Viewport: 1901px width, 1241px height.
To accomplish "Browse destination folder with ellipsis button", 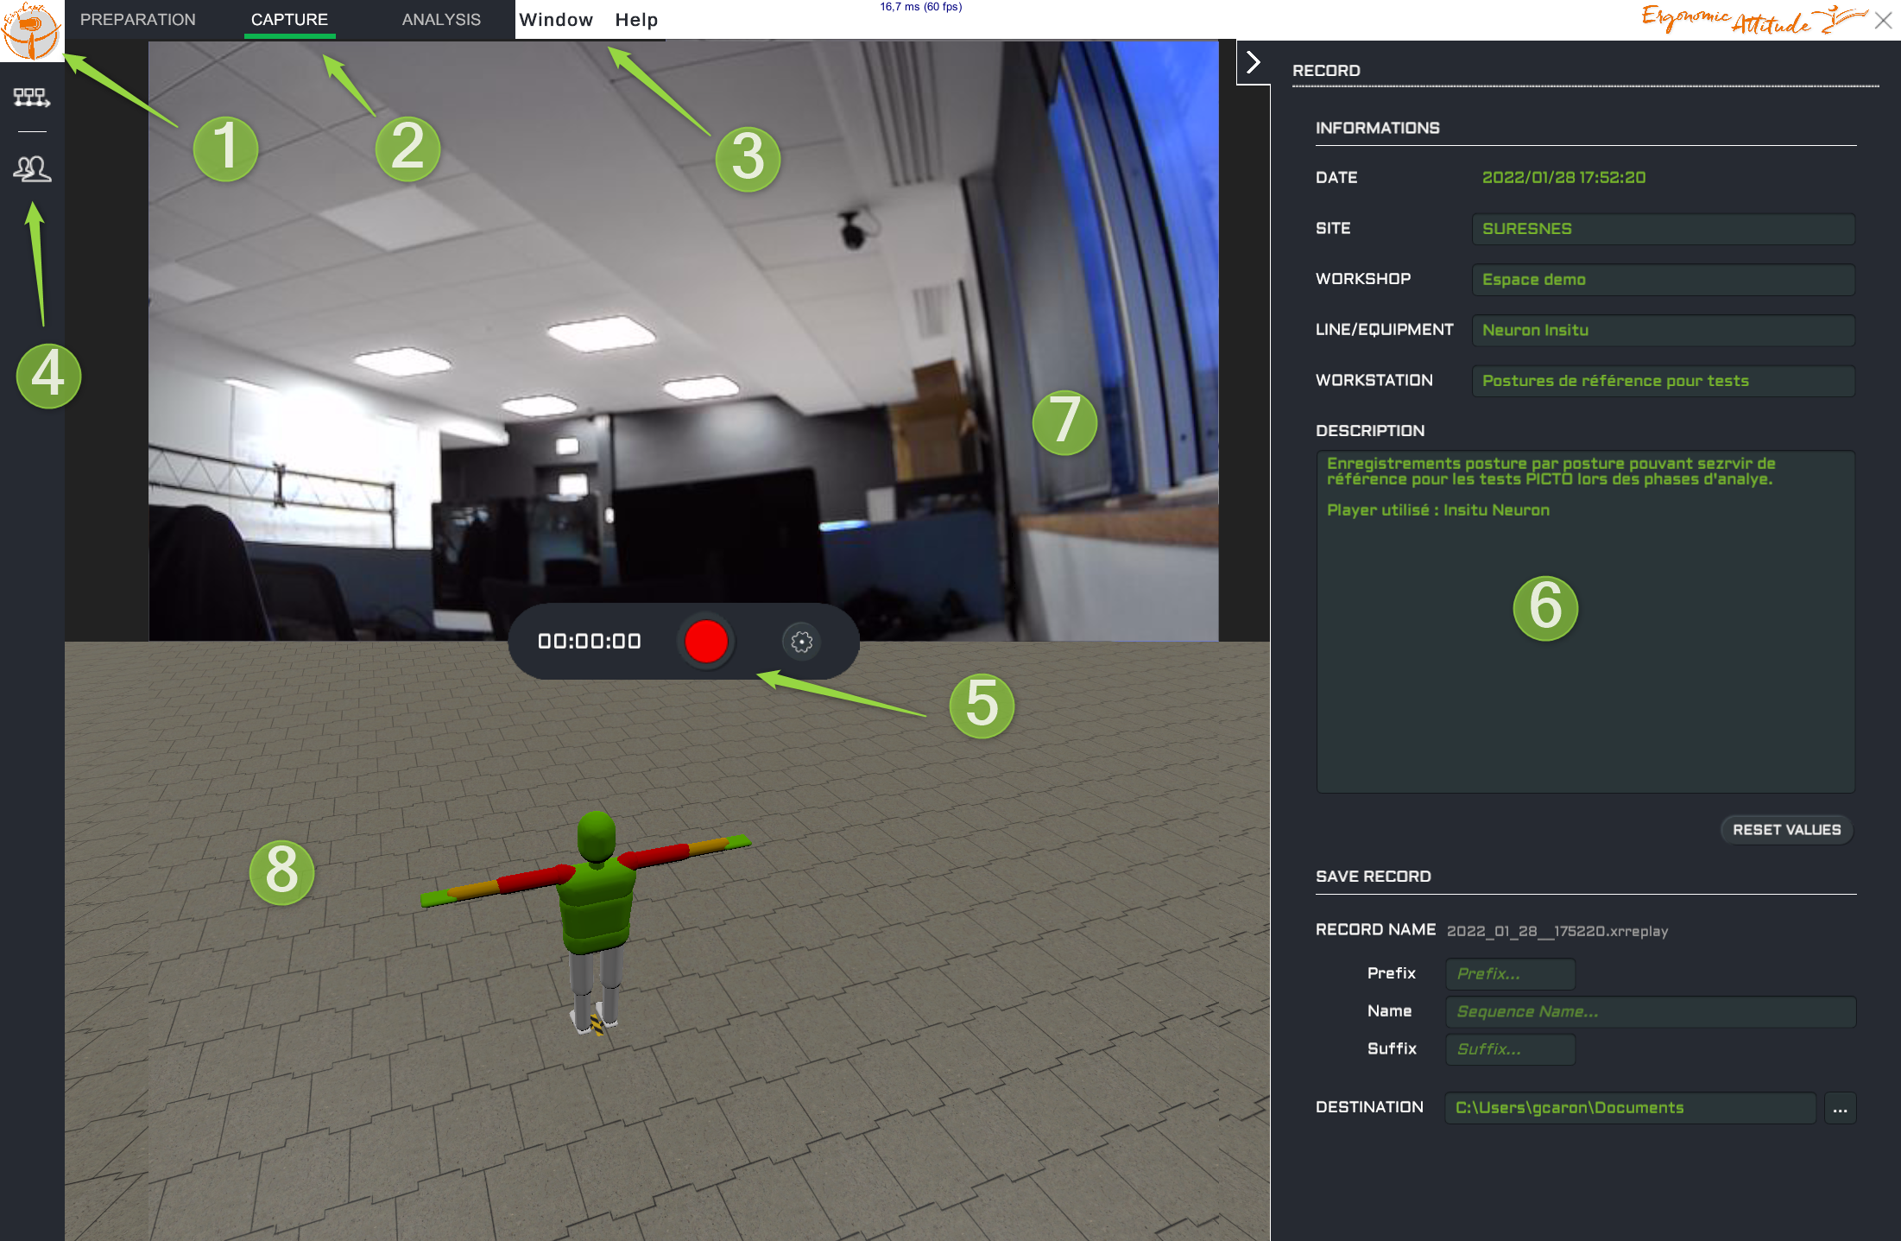I will click(1840, 1109).
